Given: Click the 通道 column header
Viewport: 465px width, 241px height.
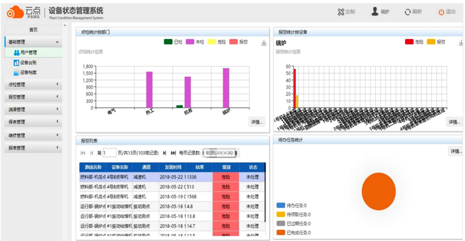Looking at the screenshot, I should 146,167.
